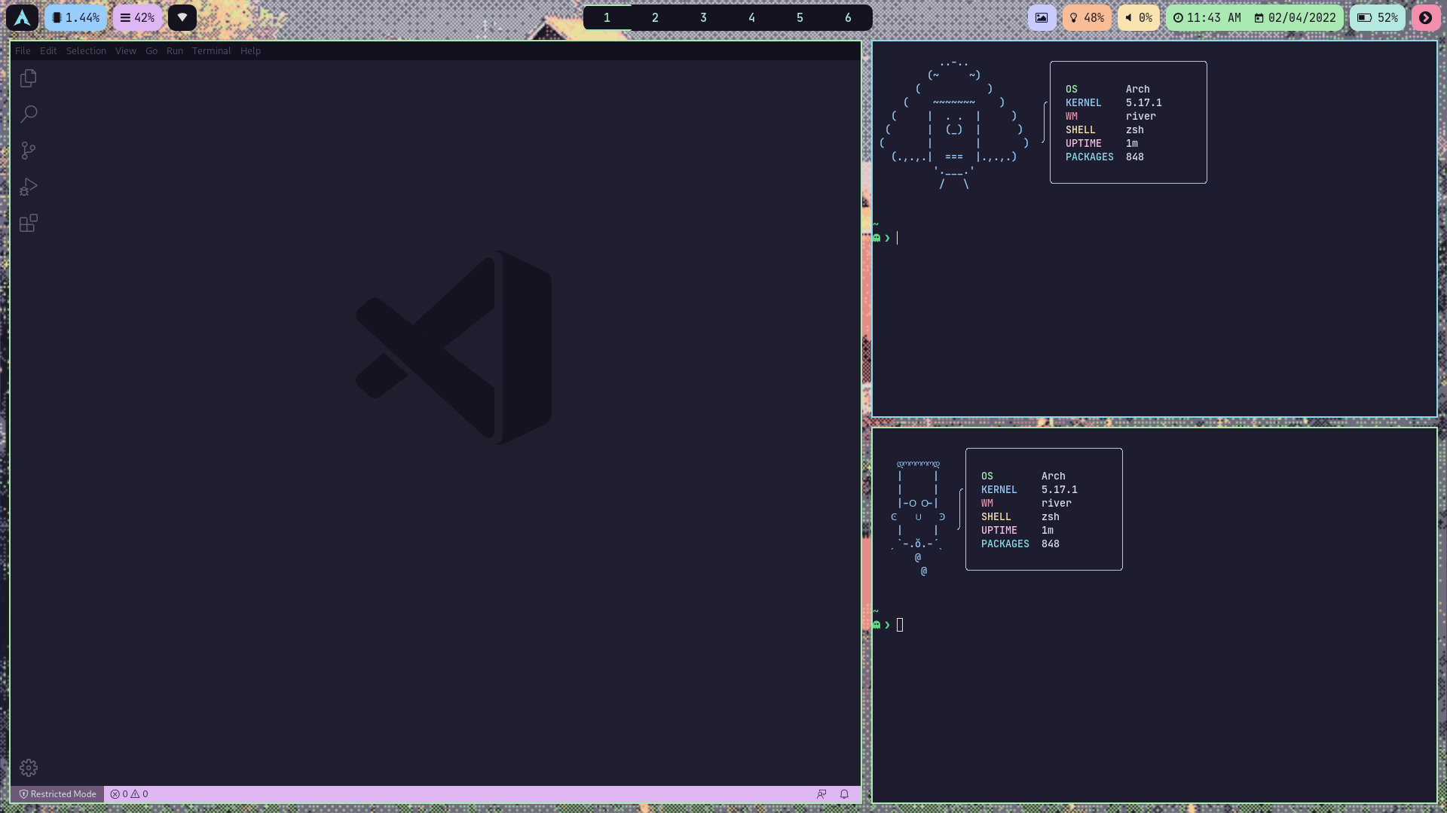Open errors and warnings counter
Viewport: 1447px width, 813px height.
click(x=129, y=794)
